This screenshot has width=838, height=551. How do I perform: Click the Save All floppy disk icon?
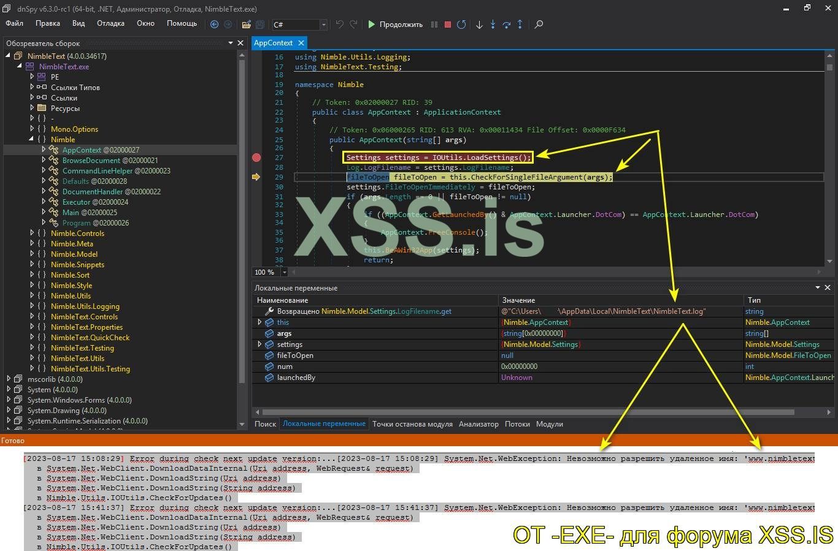pos(259,25)
